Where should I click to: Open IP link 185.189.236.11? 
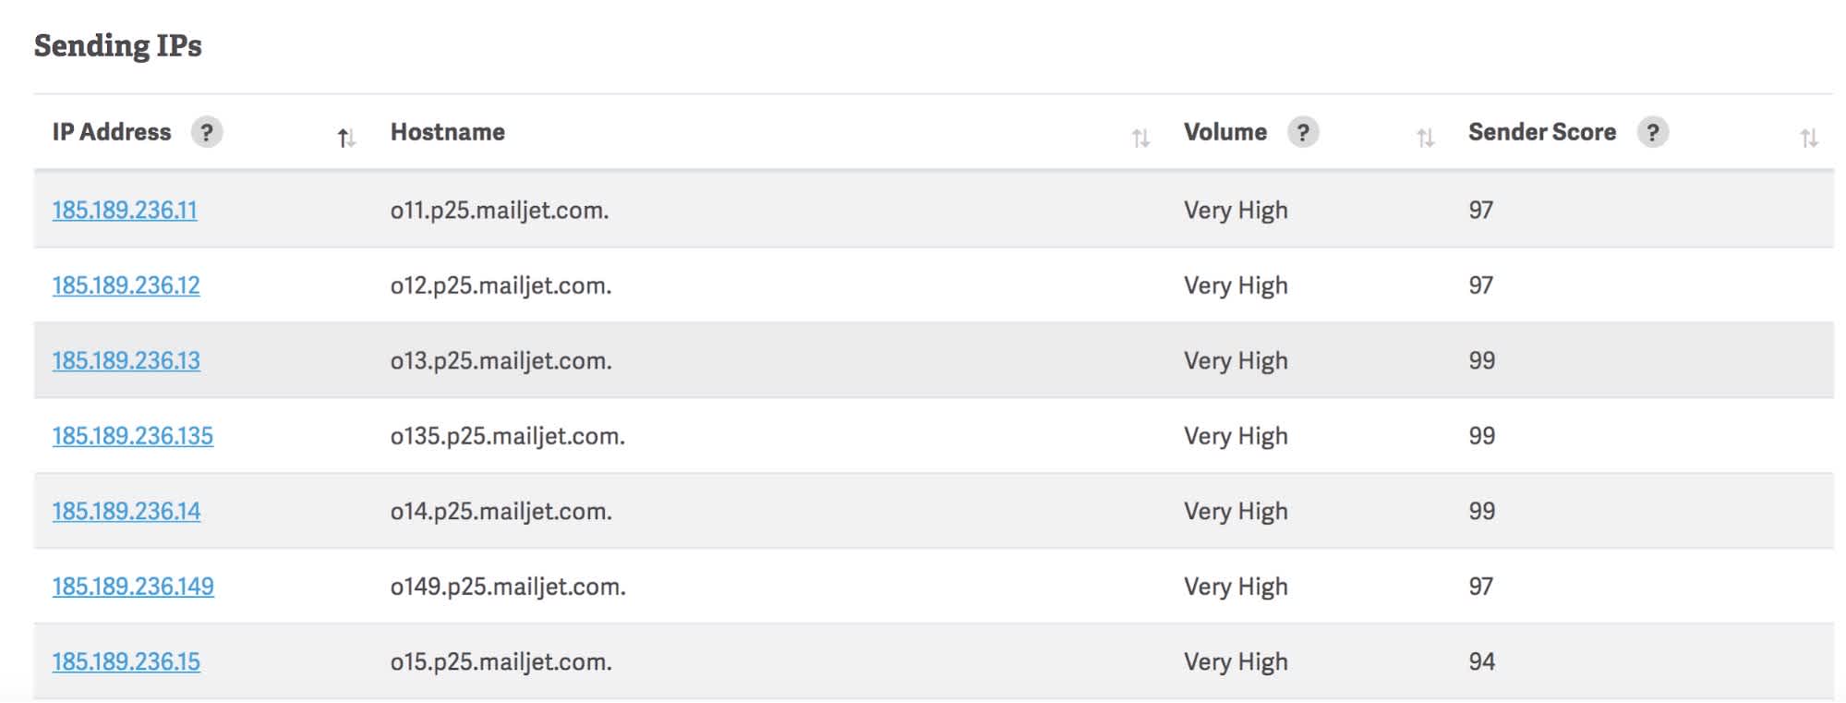(x=125, y=210)
